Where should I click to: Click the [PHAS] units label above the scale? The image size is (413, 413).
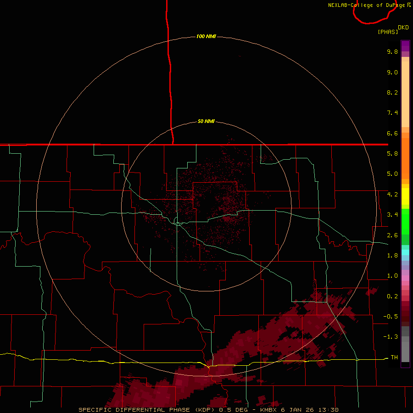click(388, 32)
